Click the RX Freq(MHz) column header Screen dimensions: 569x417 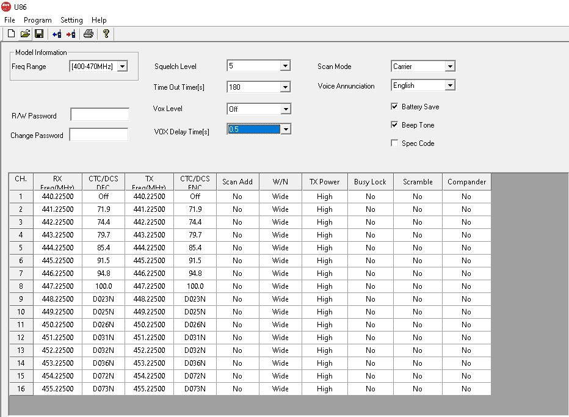point(58,181)
